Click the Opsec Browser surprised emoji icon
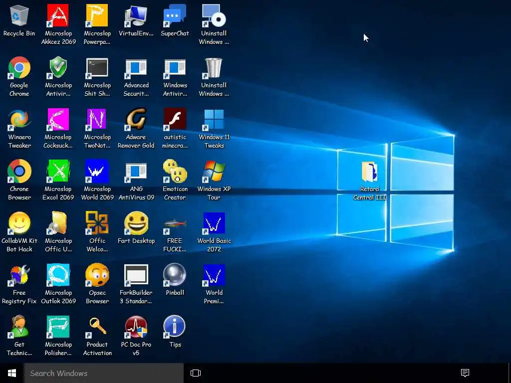 tap(97, 275)
